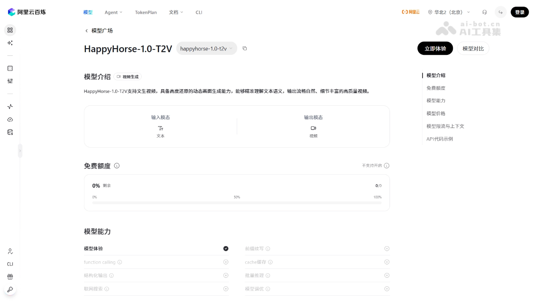Go to the 模型 tab in the top navigation
The image size is (536, 301).
pyautogui.click(x=88, y=12)
